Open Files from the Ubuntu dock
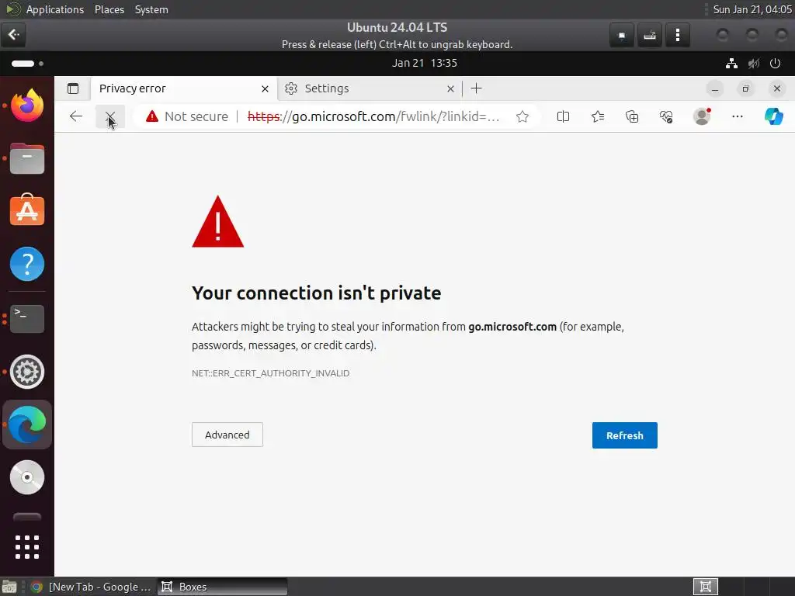The height and width of the screenshot is (596, 795). 27,158
